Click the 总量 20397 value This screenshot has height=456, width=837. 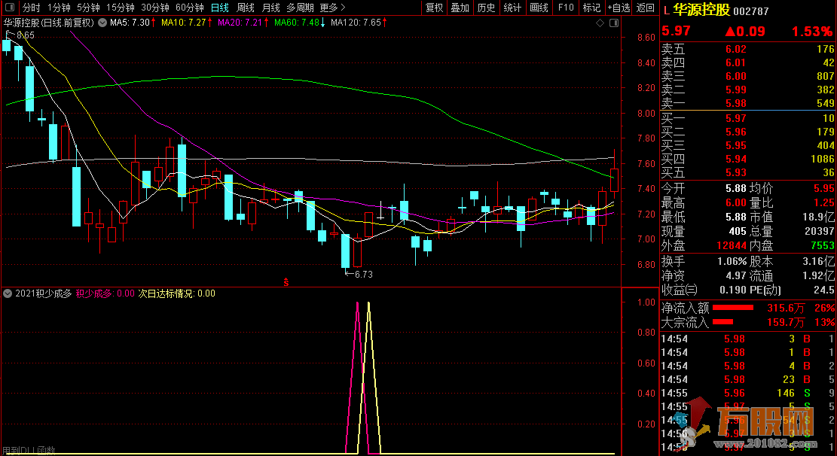coord(820,232)
